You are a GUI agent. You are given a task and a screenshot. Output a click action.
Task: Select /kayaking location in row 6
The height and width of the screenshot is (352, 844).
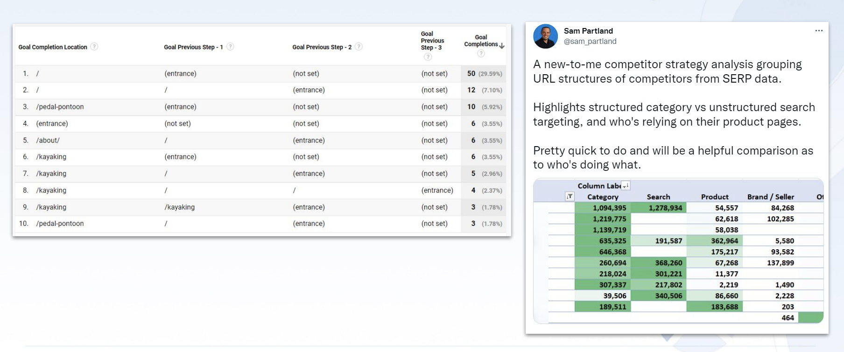(51, 157)
